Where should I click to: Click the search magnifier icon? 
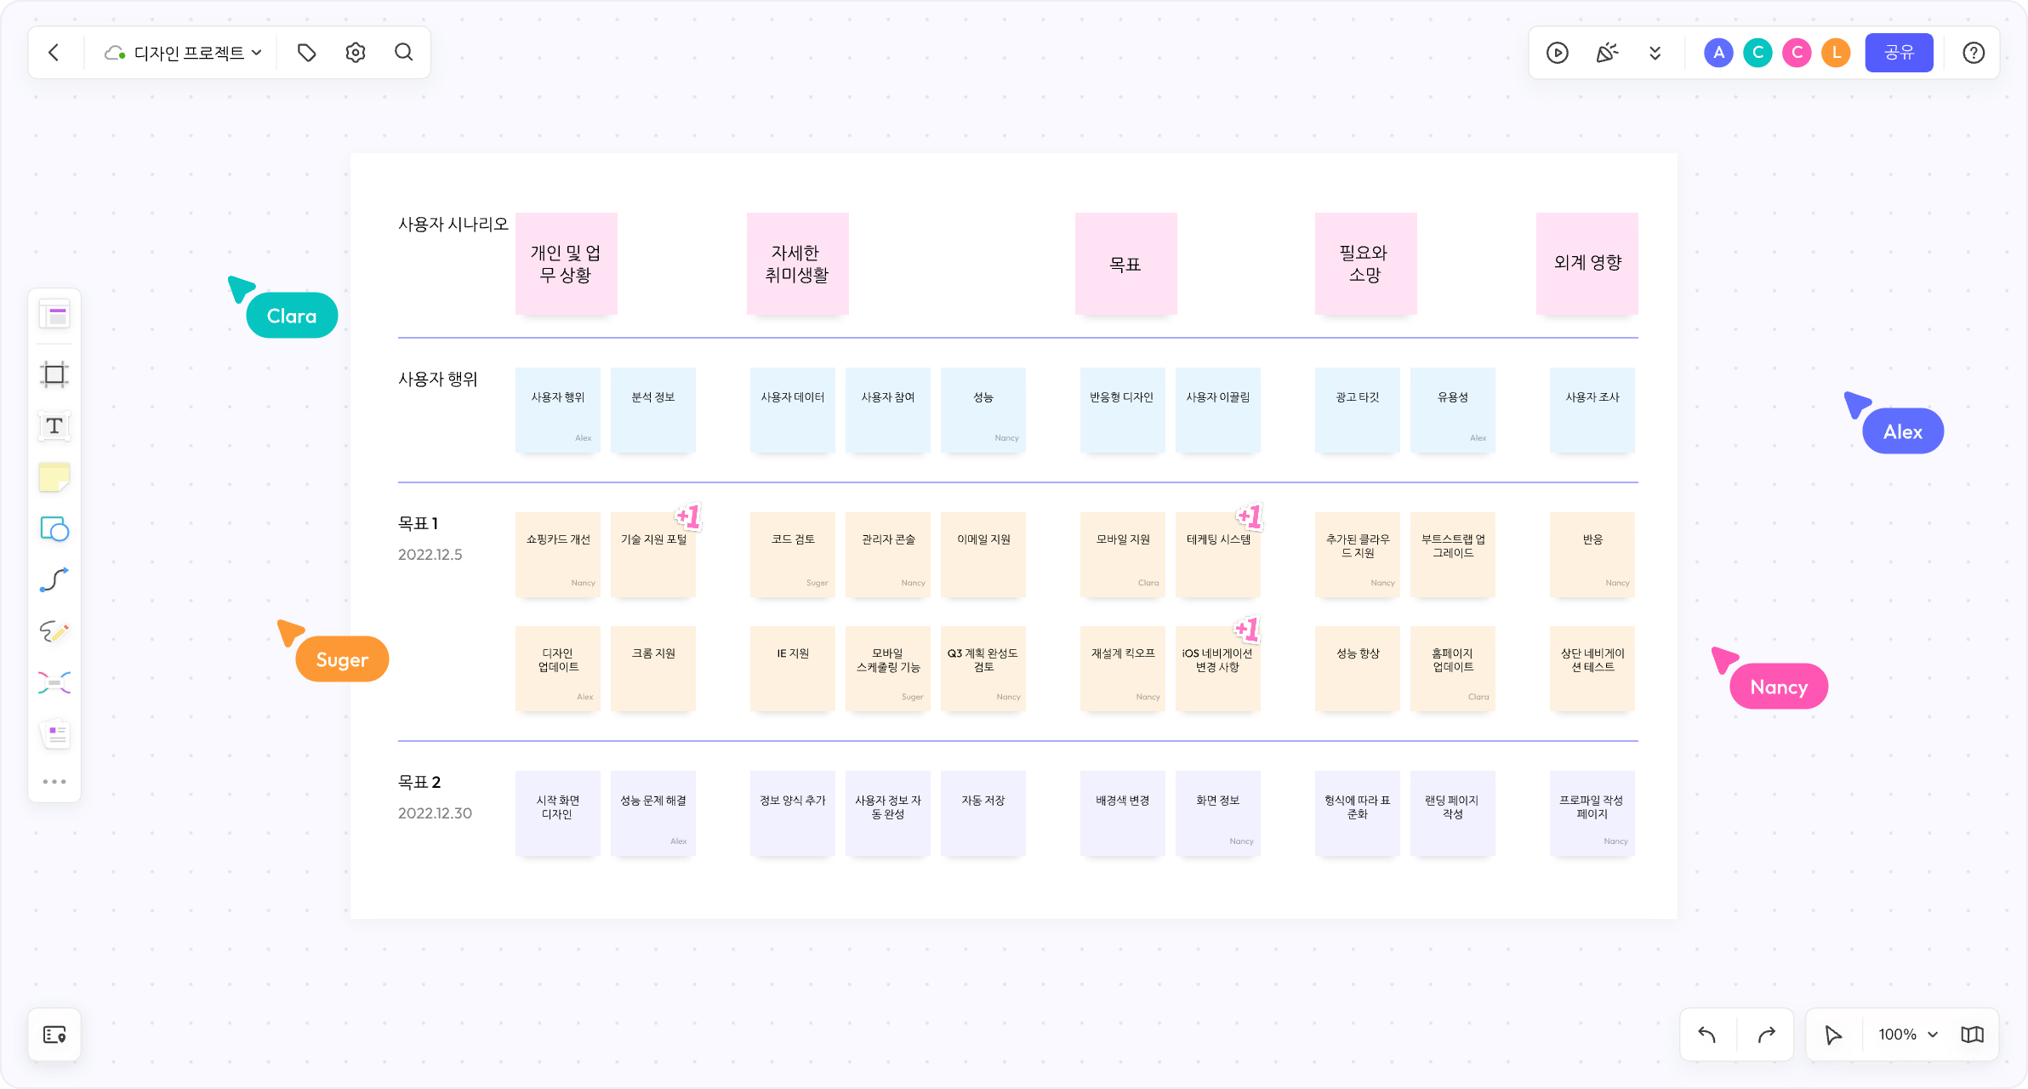click(x=404, y=53)
